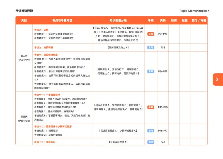Click 当事人起诉的 XX 案件，法院能否受理?
223x159 pixels.
pos(60,99)
